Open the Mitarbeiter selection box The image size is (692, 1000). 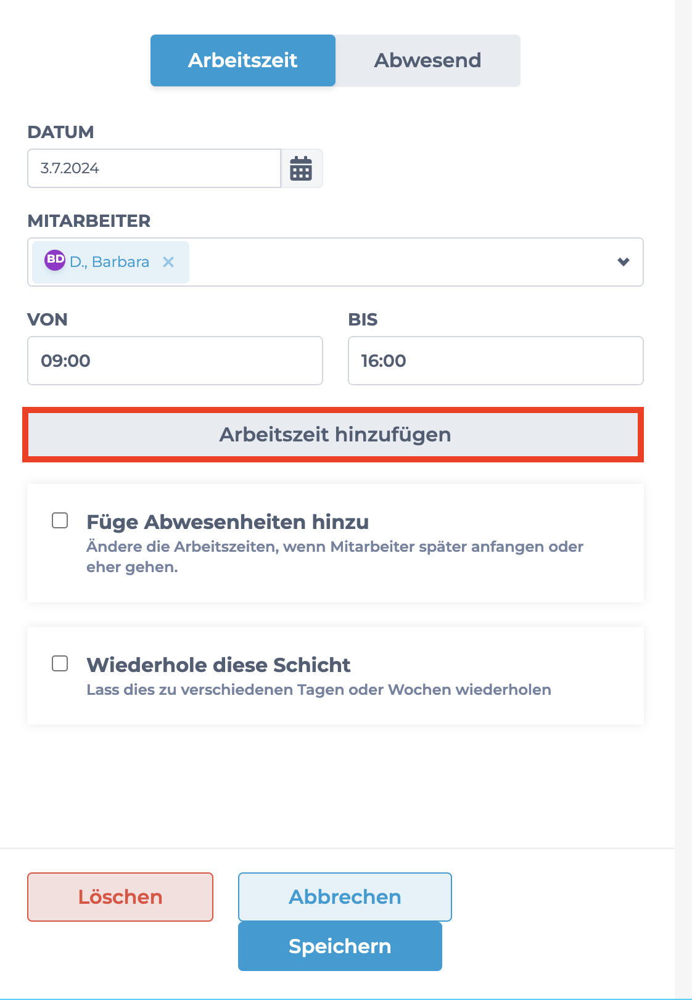[336, 262]
